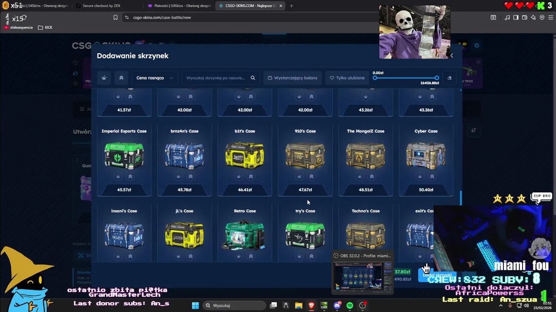Click double-chevron icon on jL's Case
This screenshot has width=556, height=312.
pos(190,256)
